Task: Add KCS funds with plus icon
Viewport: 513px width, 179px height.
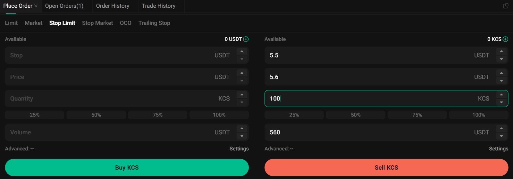Action: coord(506,39)
